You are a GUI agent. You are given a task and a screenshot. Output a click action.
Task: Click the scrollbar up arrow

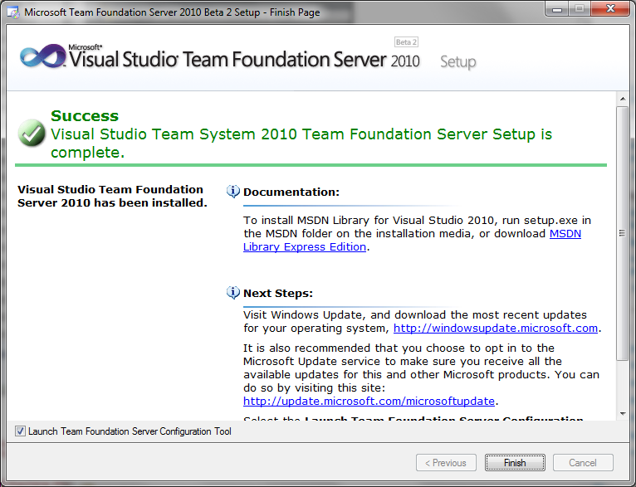pyautogui.click(x=622, y=99)
